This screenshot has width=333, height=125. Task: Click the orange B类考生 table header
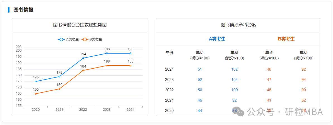tap(286, 39)
